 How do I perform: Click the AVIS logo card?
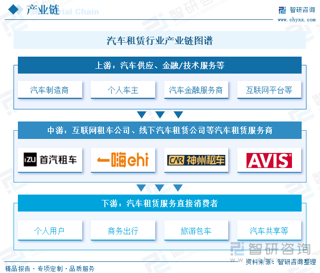click(269, 160)
